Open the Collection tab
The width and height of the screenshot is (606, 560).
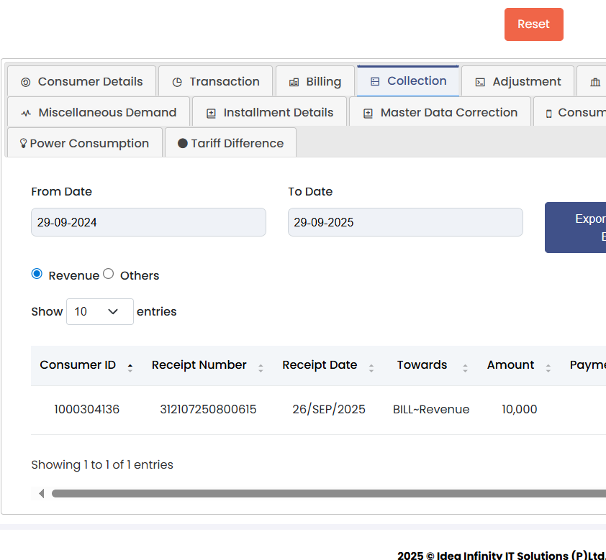[x=408, y=81]
